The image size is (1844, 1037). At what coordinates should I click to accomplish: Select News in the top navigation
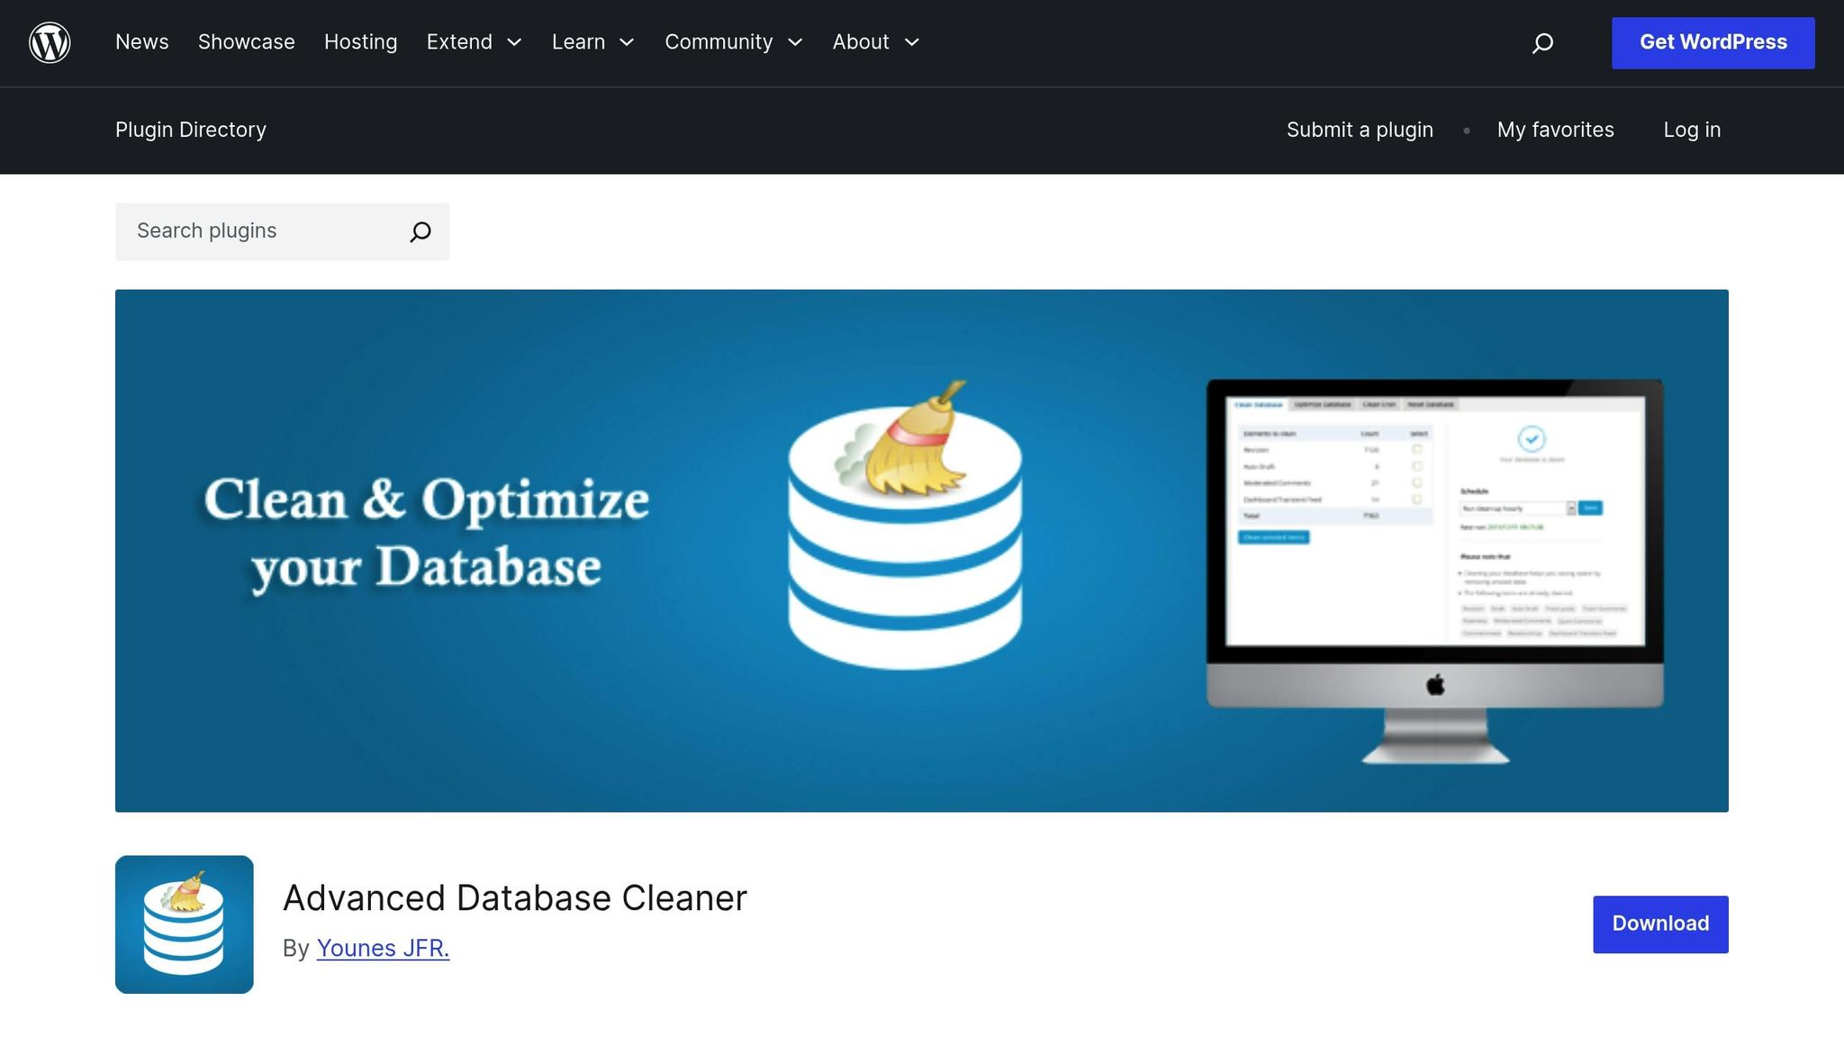click(141, 42)
